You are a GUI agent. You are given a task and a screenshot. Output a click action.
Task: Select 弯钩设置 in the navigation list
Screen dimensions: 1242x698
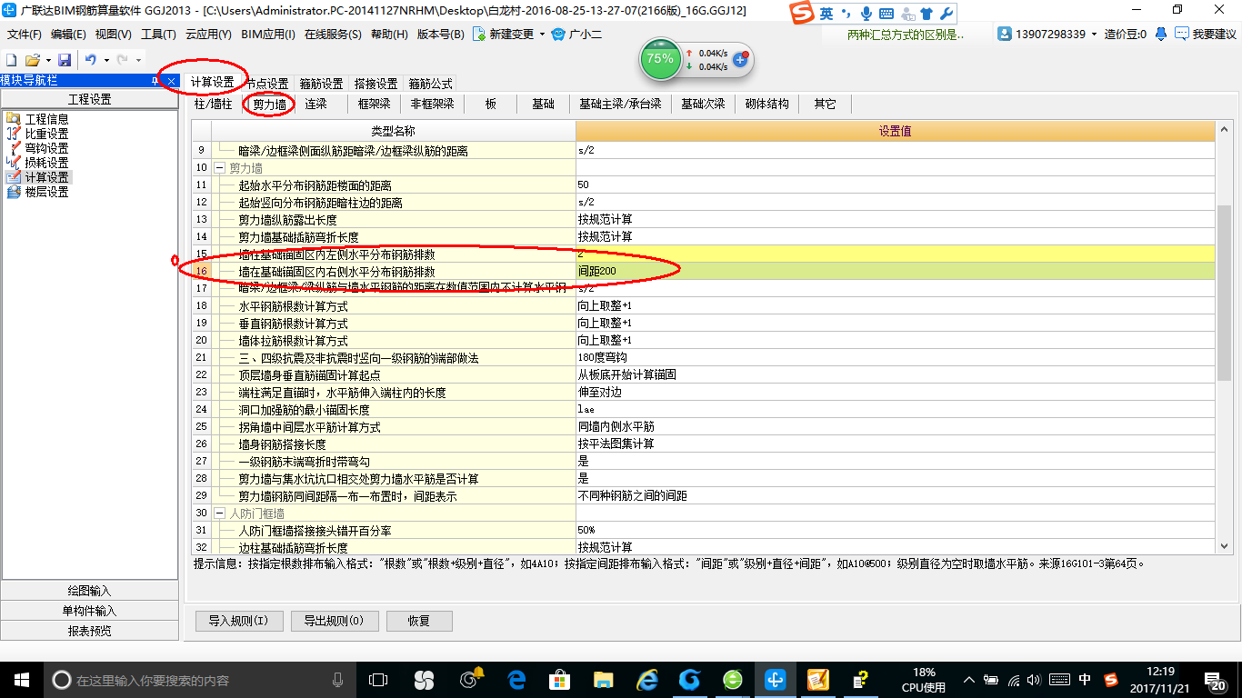[x=46, y=148]
